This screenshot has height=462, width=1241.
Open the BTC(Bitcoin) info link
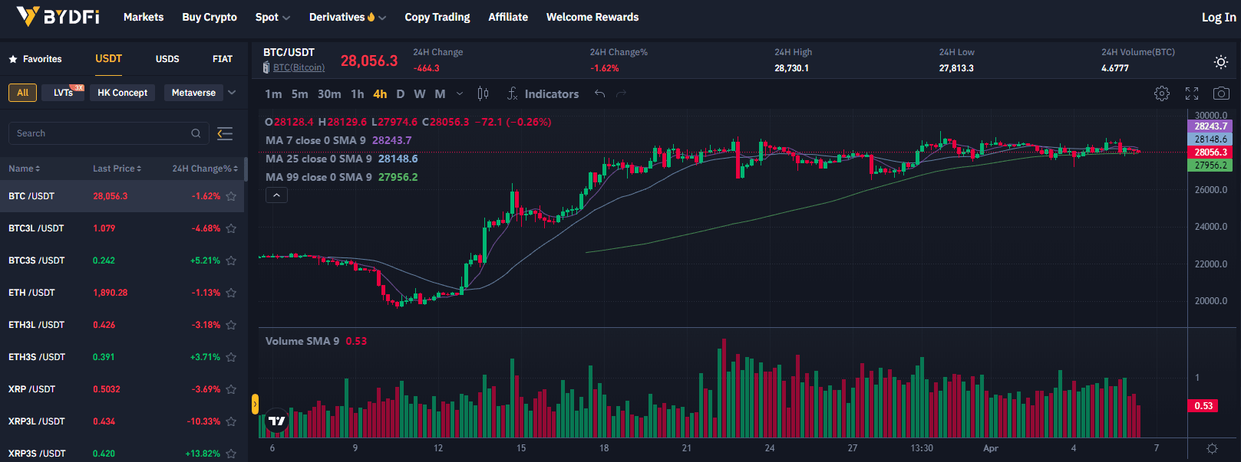(x=299, y=67)
